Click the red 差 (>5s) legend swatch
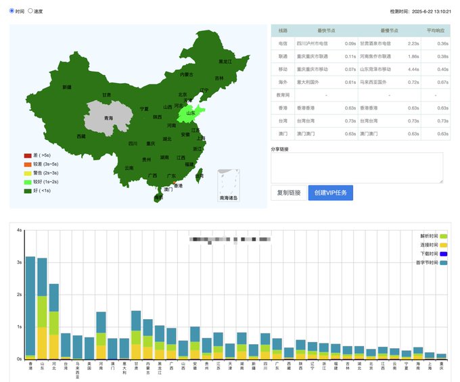Screen dimensions: 460x382 (28, 156)
